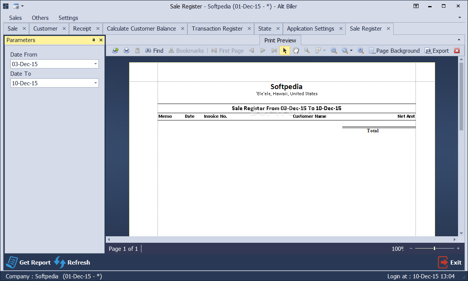Viewport: 468px width, 281px height.
Task: Expand the ribbon options arrow near Settings
Action: click(x=460, y=18)
